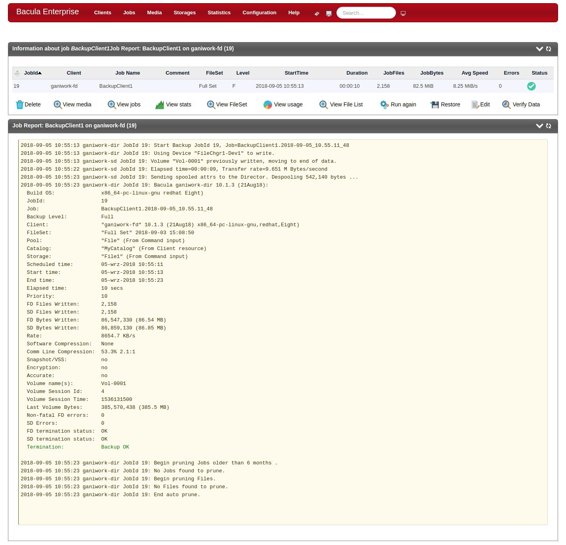Click the monitor icon right of the search box
566x545 pixels.
[403, 13]
